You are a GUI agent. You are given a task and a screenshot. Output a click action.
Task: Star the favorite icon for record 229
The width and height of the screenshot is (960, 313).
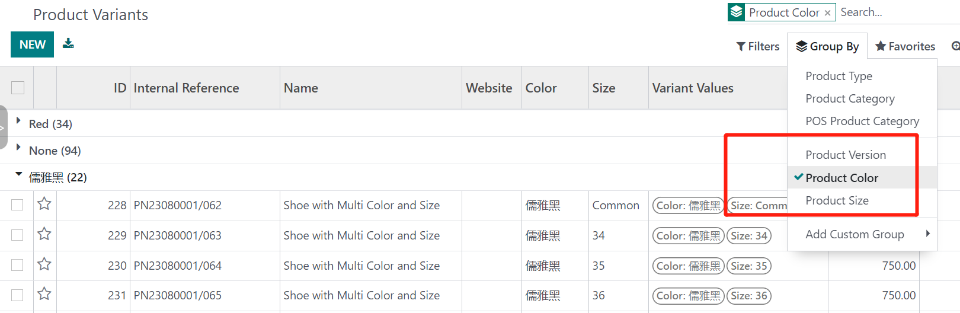tap(44, 235)
